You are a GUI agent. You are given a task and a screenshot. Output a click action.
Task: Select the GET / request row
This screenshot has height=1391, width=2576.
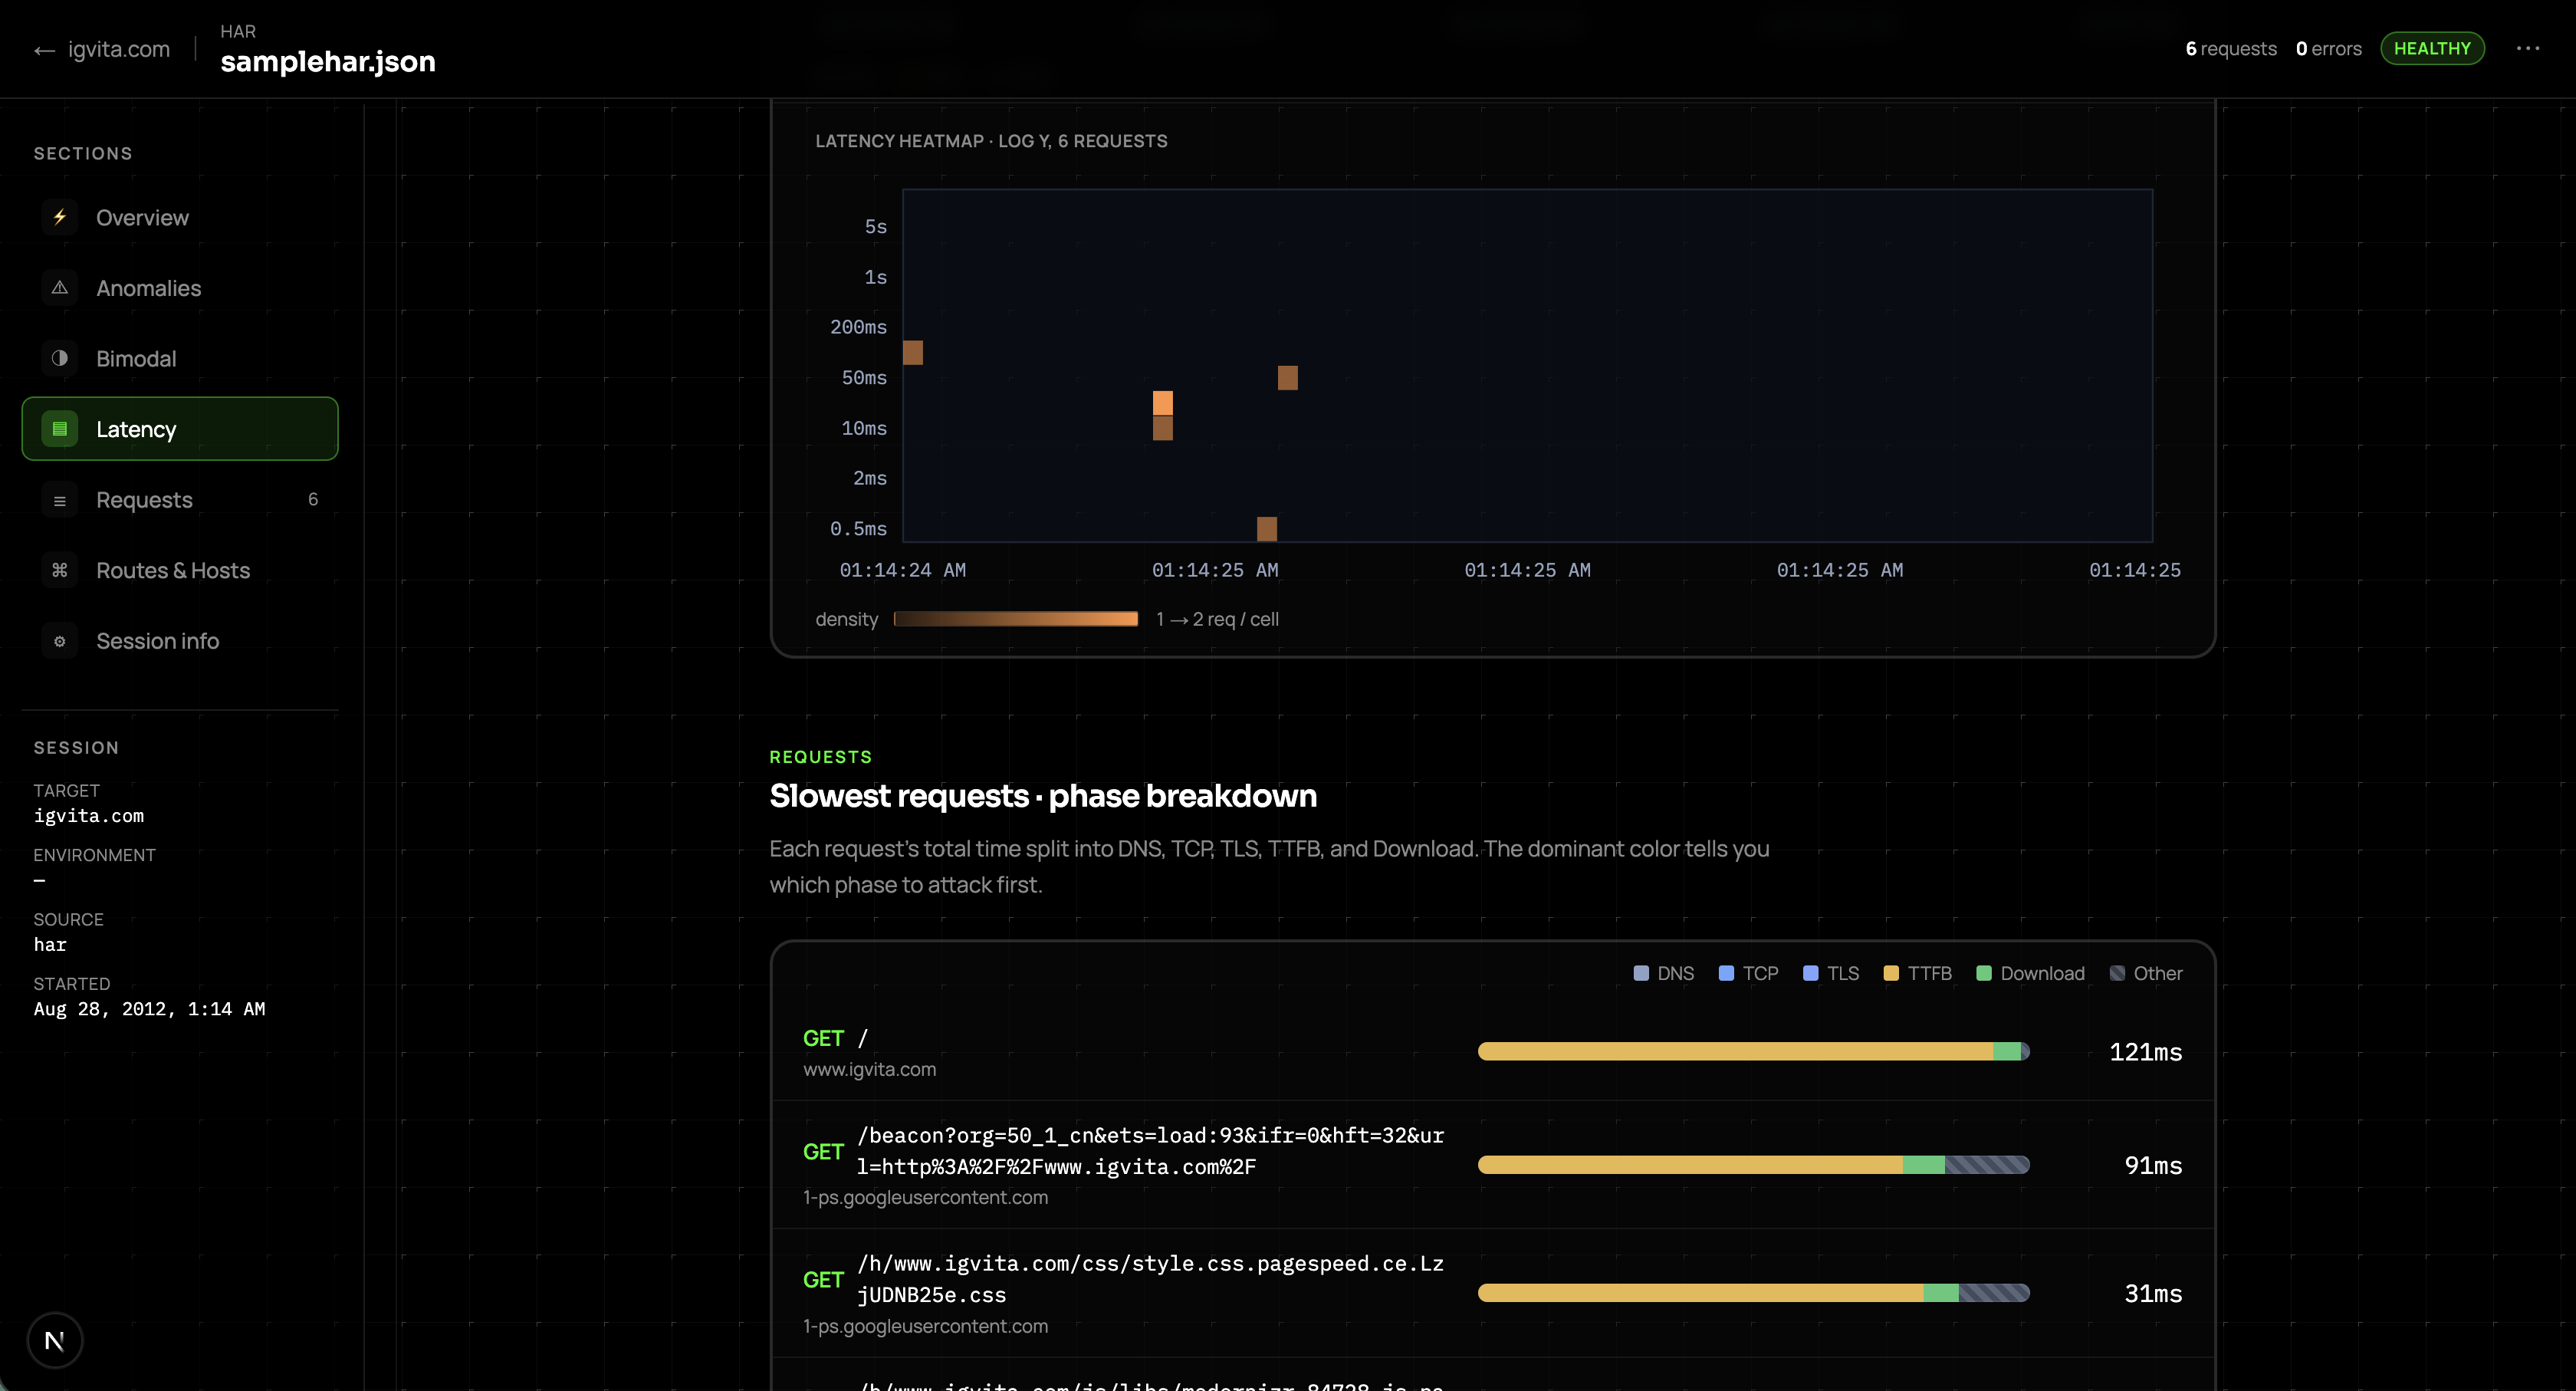[1492, 1052]
